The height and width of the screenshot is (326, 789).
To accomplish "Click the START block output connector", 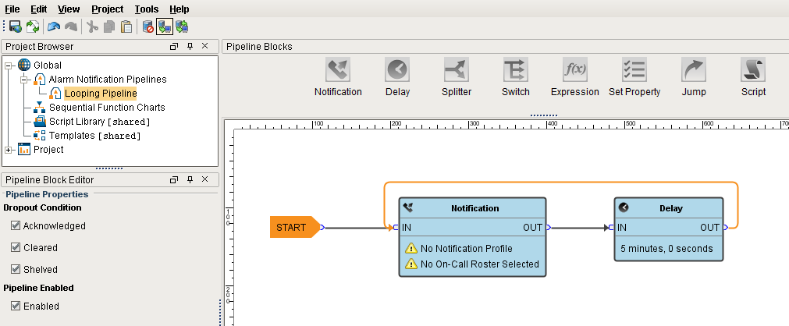I will 322,228.
